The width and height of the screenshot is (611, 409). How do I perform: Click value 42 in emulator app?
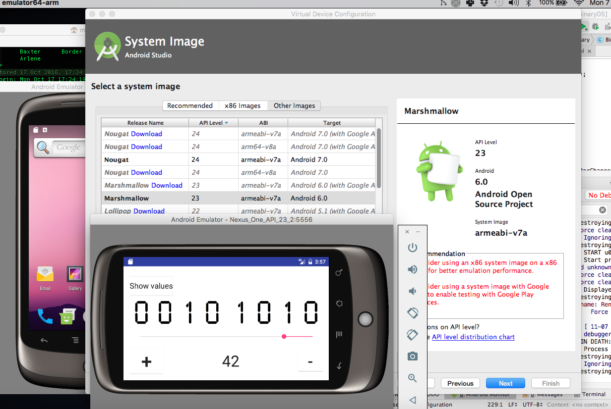(231, 361)
